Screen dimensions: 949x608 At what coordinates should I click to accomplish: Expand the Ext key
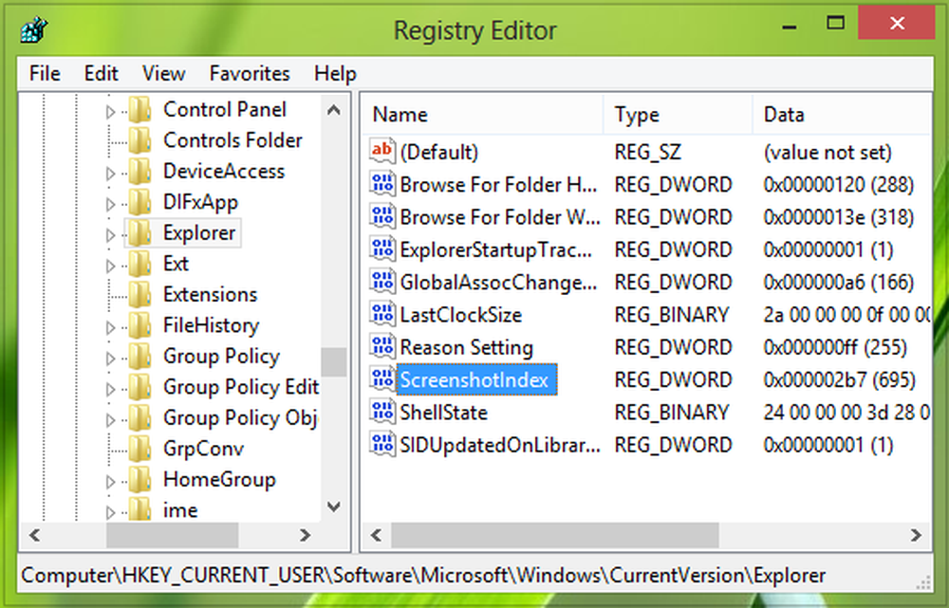(x=110, y=267)
